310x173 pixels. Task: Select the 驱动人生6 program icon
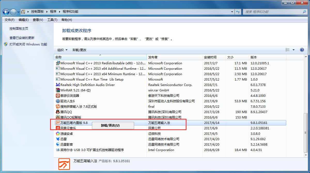tap(58, 101)
